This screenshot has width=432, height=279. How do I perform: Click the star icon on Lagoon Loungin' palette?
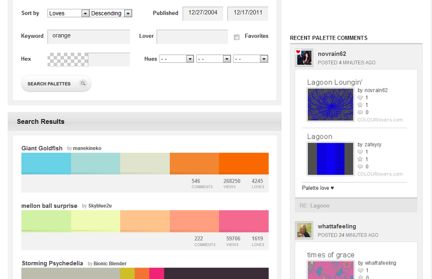click(360, 105)
